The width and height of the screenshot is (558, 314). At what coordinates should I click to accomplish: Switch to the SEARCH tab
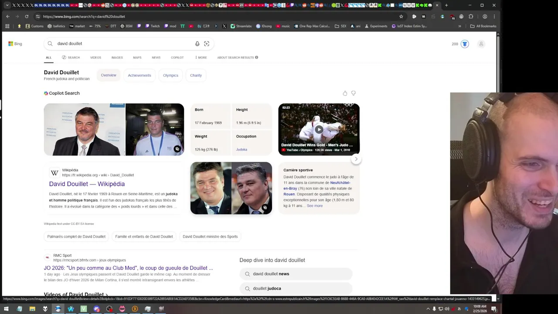click(71, 58)
